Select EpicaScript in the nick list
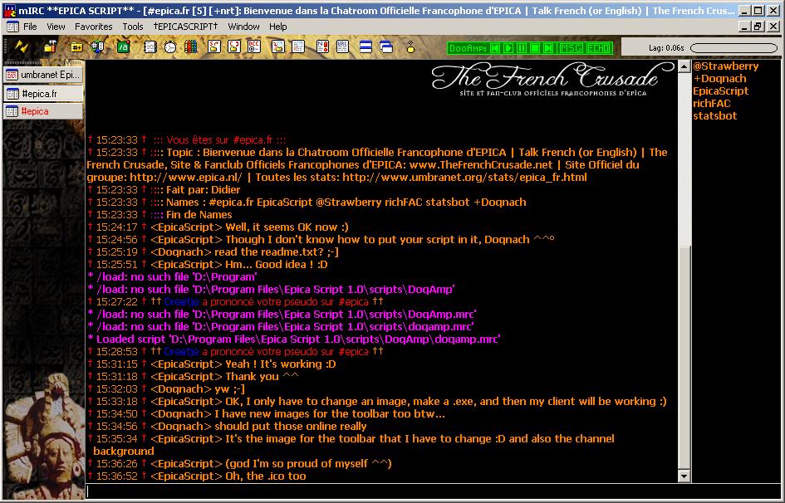The image size is (785, 503). (x=721, y=91)
